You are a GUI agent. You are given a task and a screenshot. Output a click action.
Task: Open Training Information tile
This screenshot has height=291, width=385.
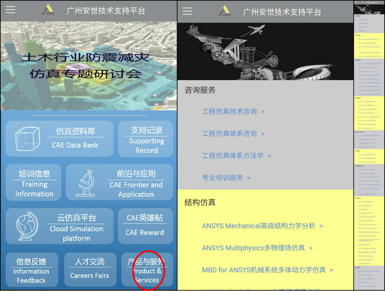(34, 183)
